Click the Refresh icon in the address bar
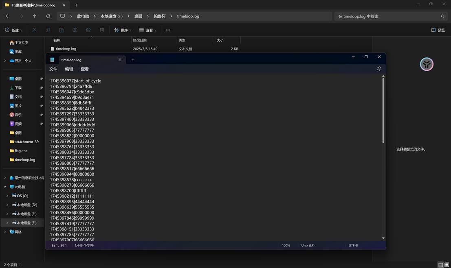 [48, 16]
